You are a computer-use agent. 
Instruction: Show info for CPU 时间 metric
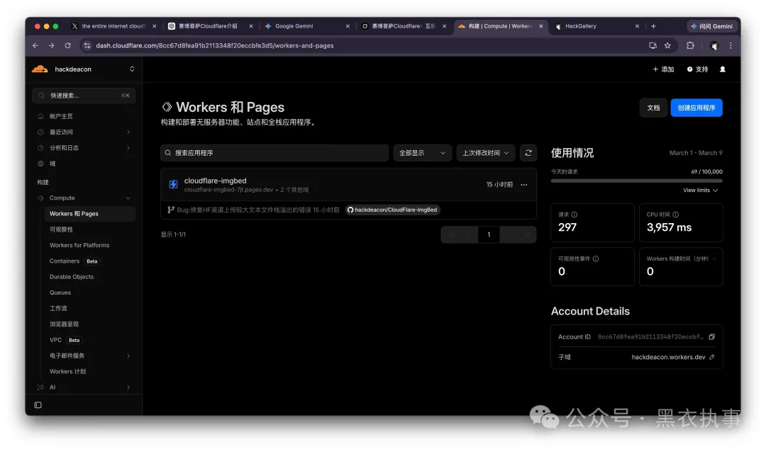(x=676, y=215)
